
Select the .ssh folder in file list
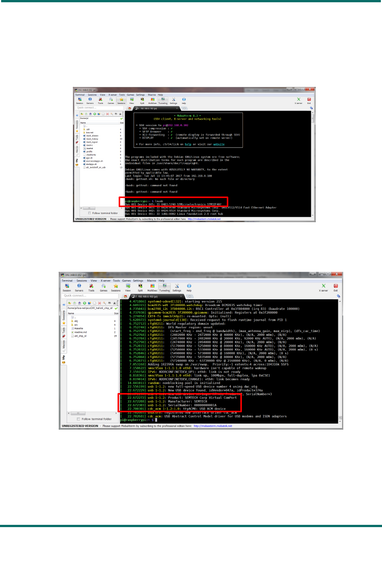pyautogui.click(x=88, y=129)
